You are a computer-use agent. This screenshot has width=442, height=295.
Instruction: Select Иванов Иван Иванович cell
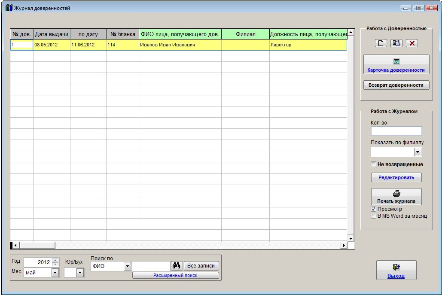point(180,45)
